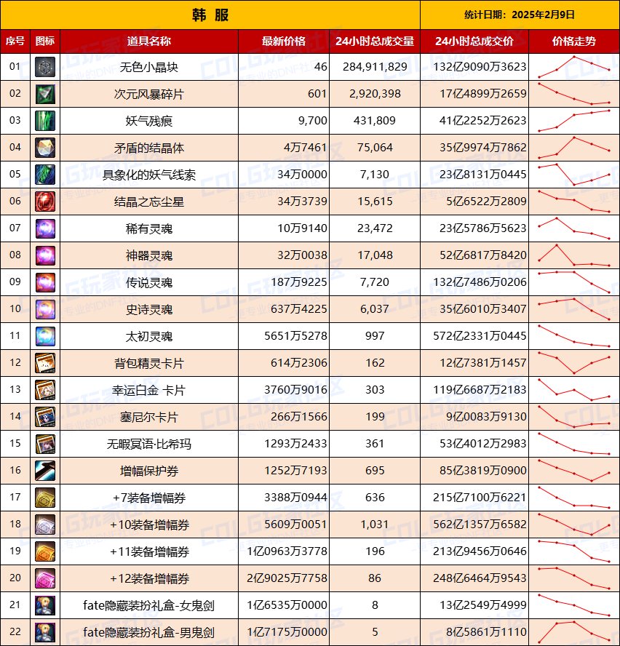Screen dimensions: 620x646
Task: Select the 妖气残痕 item name
Action: click(x=149, y=121)
